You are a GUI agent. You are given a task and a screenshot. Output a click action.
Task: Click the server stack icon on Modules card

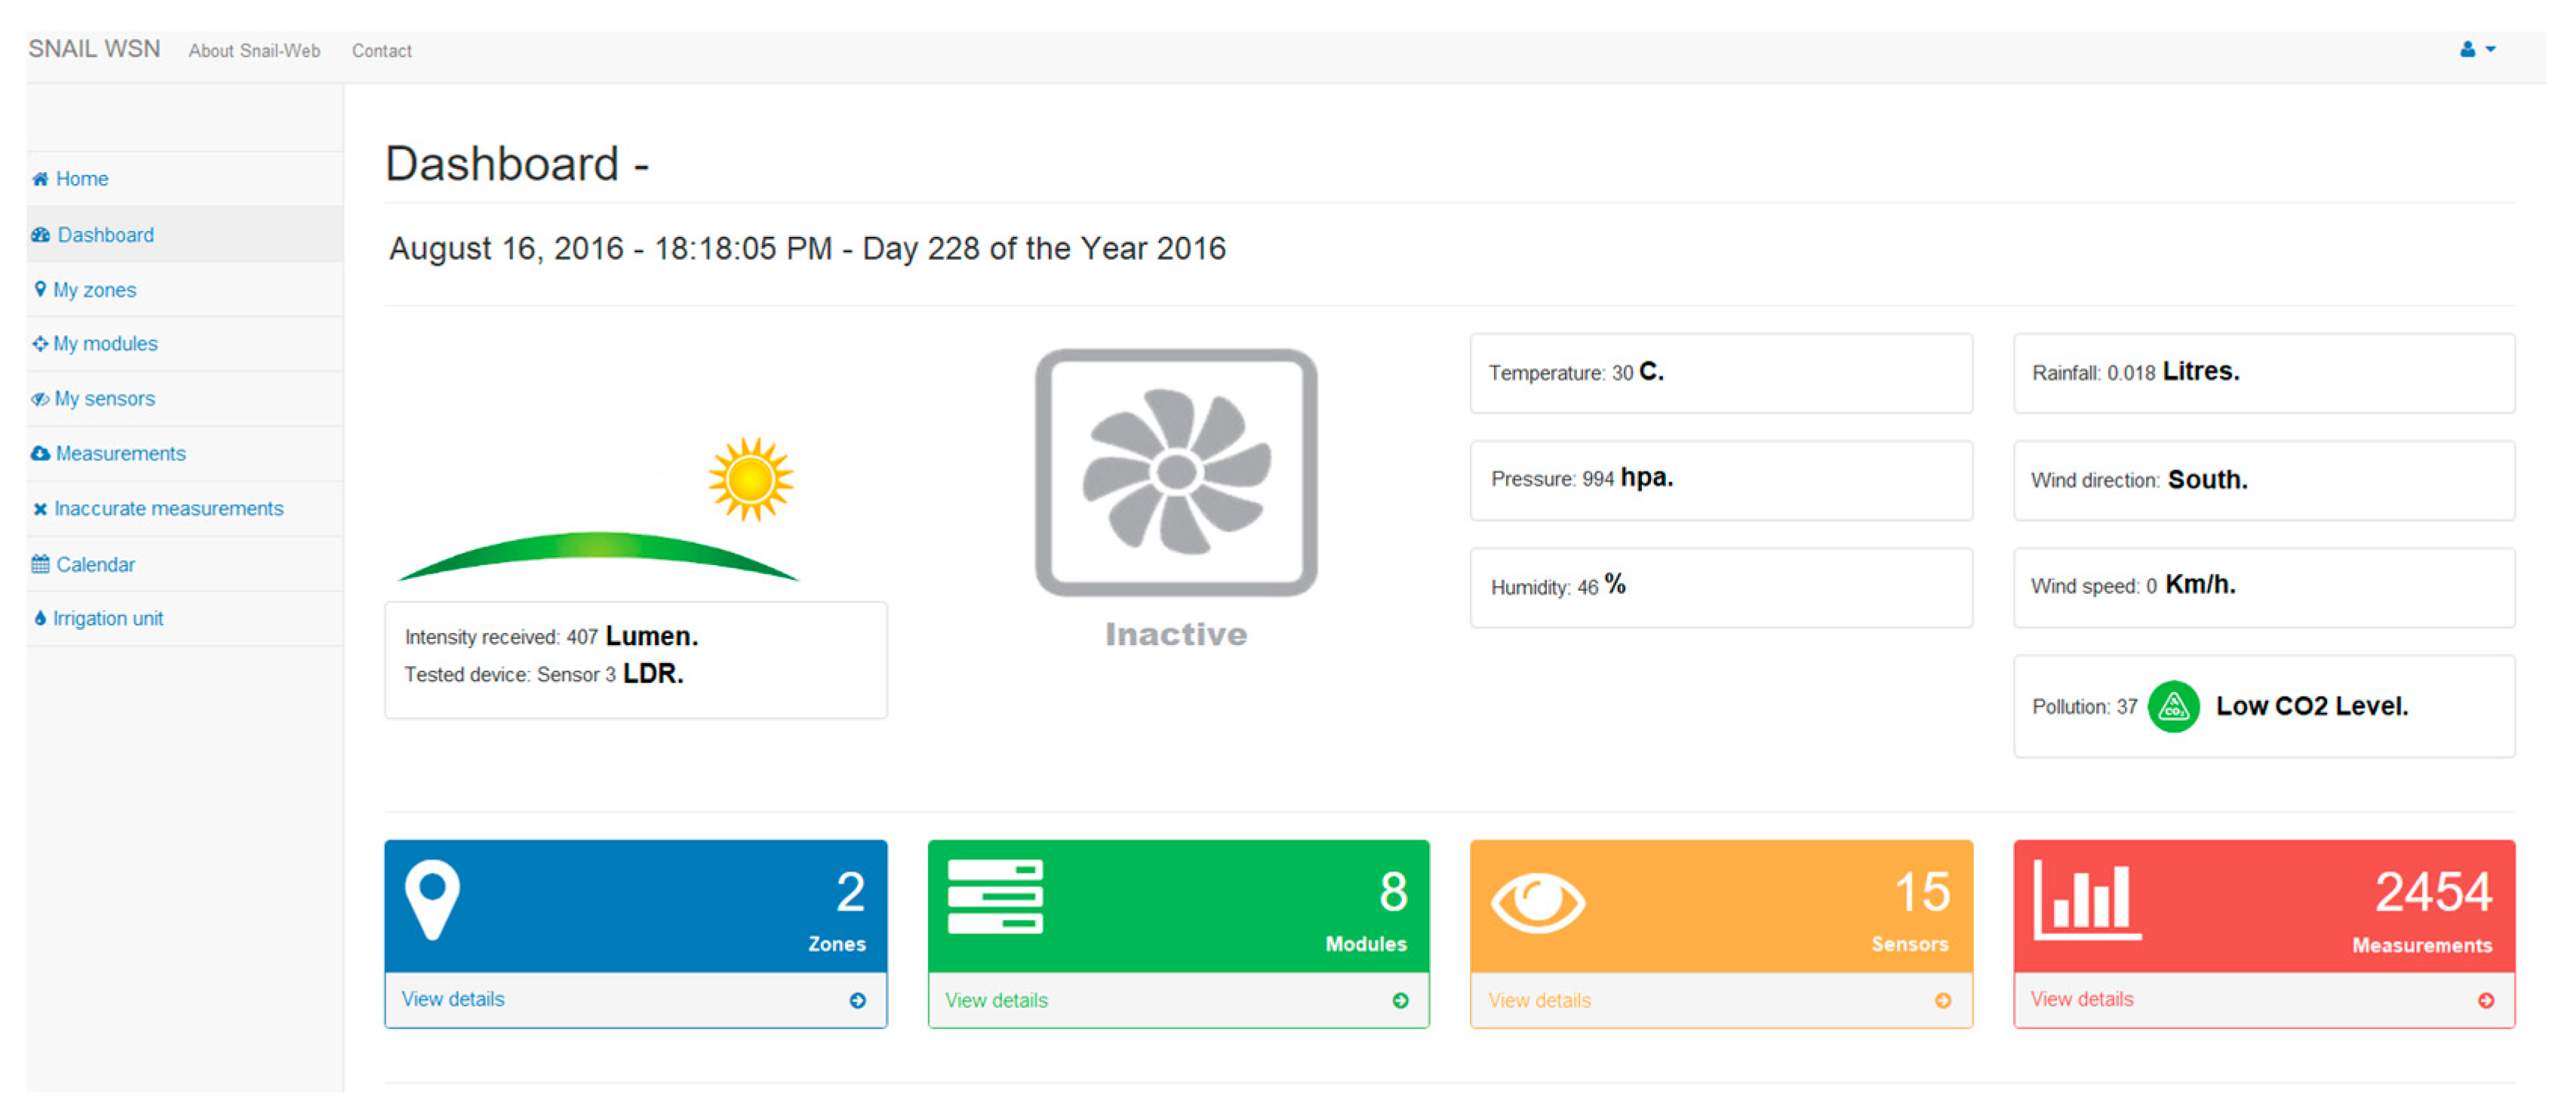coord(995,896)
